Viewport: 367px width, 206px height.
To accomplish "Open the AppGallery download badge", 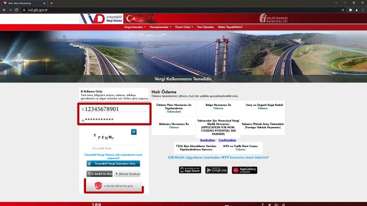I will [x=245, y=170].
